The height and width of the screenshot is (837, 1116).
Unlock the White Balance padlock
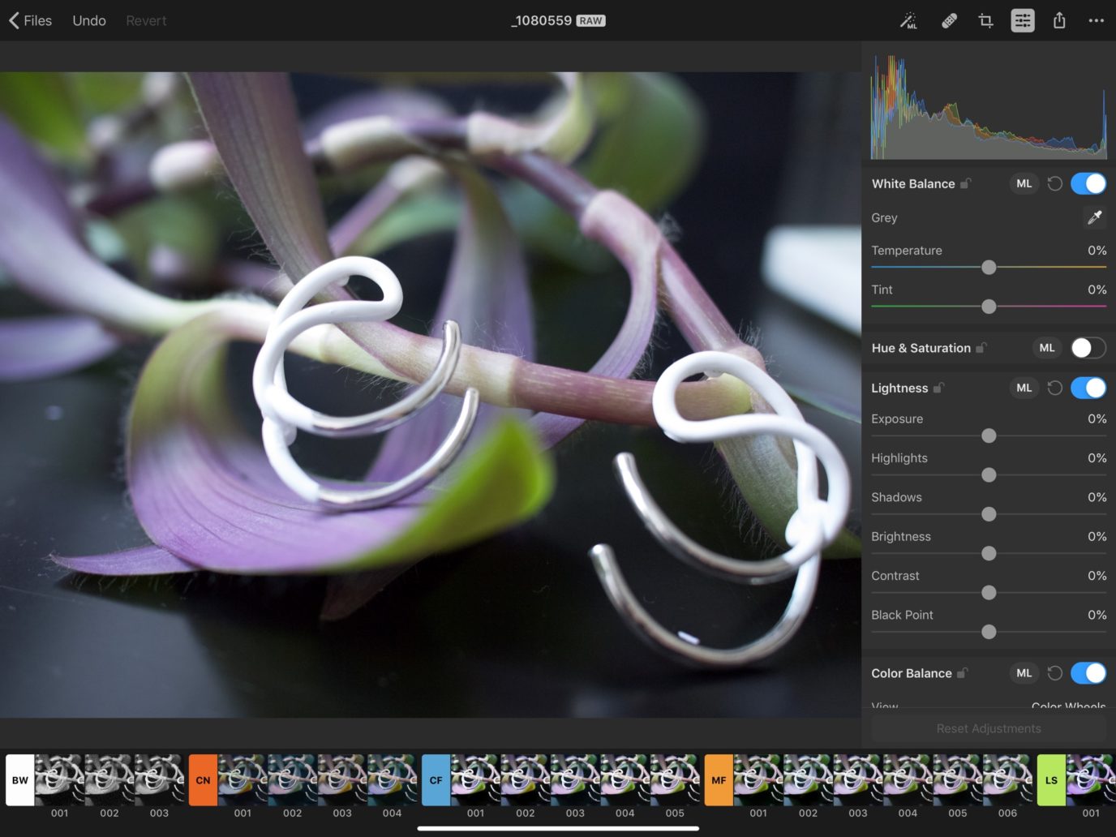966,183
